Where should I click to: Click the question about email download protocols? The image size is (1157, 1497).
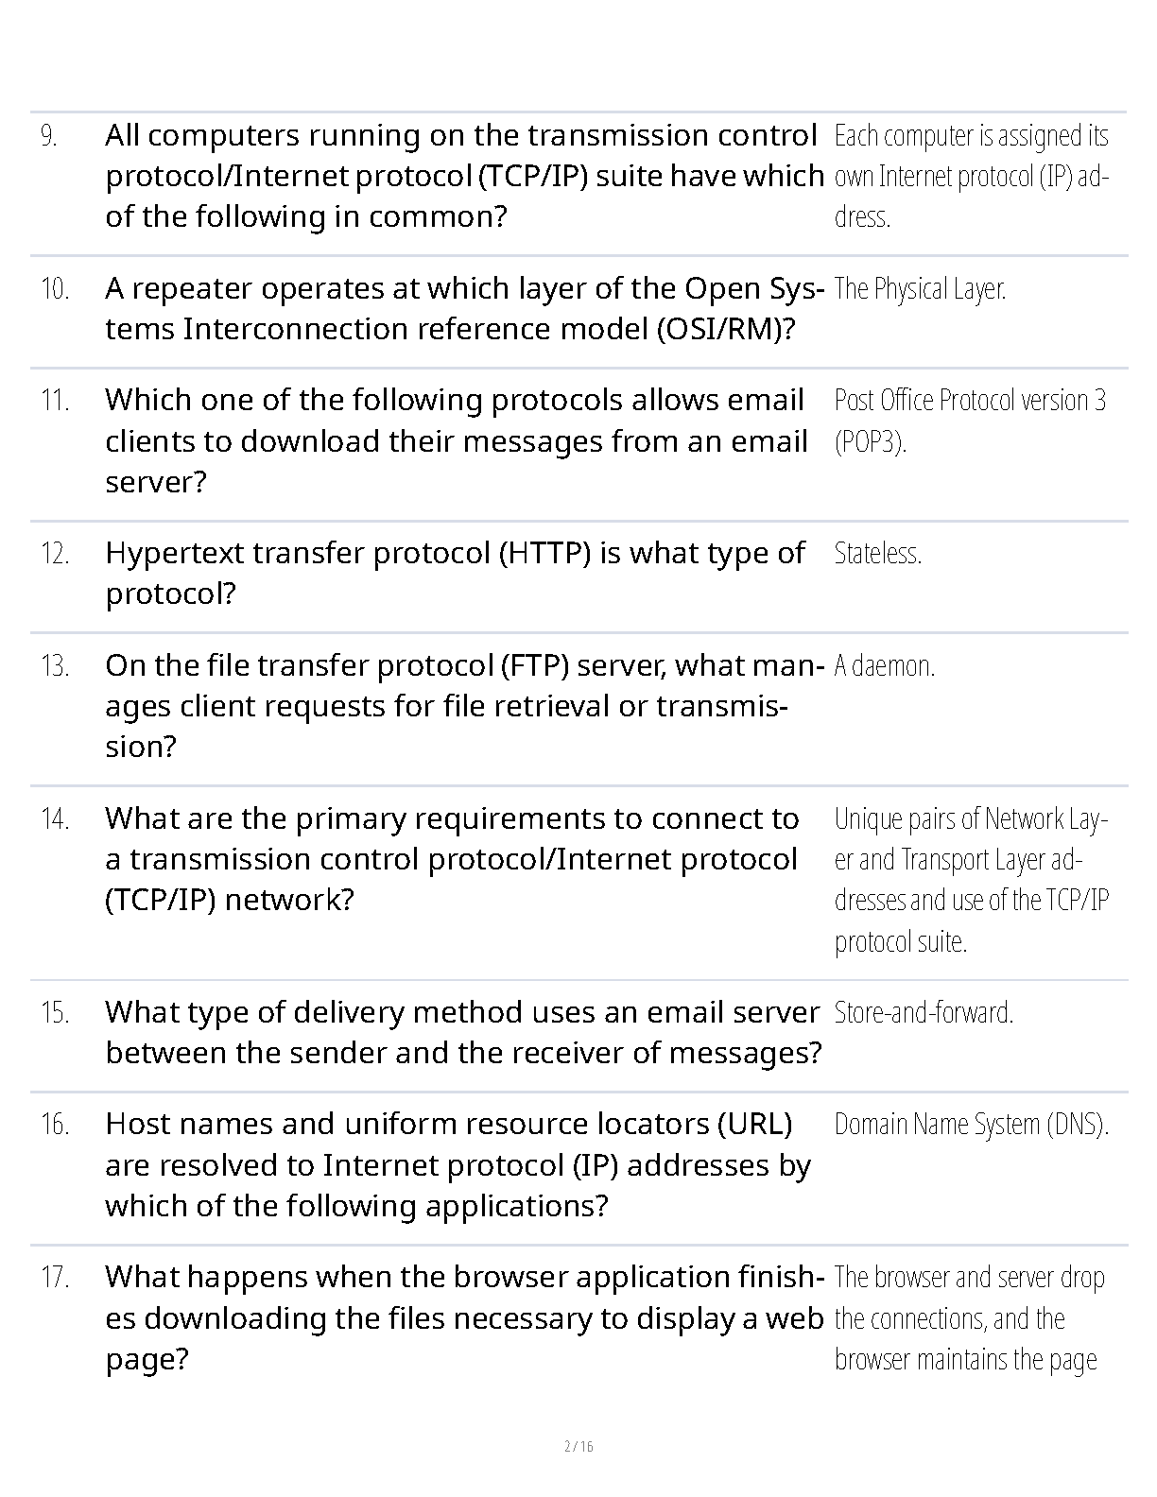pos(457,440)
